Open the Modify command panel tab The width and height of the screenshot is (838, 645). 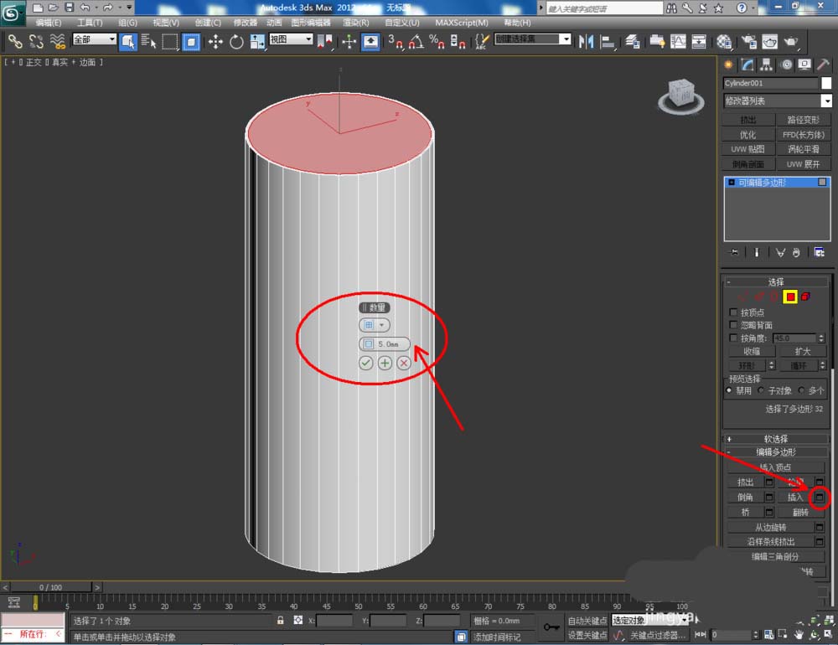tap(746, 64)
